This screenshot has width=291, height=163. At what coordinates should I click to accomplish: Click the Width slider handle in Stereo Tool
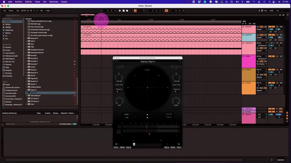(x=147, y=115)
